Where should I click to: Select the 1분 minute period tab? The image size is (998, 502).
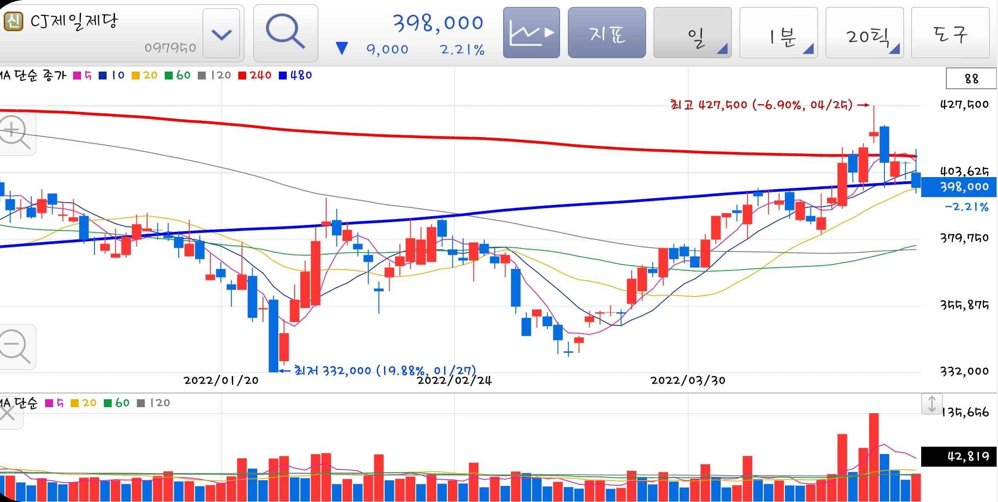778,33
